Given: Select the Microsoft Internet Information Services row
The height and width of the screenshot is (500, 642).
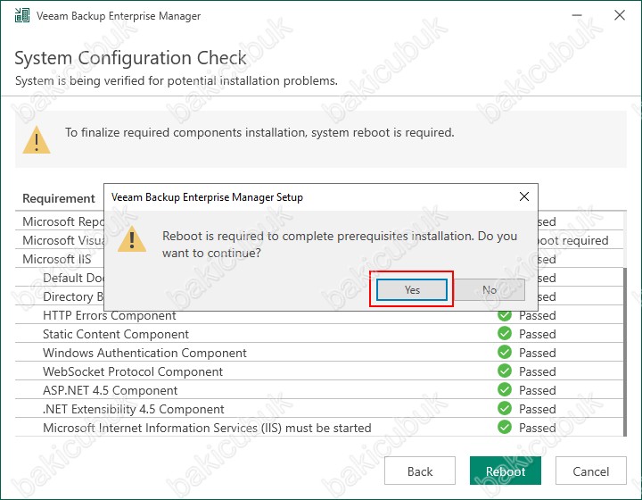Looking at the screenshot, I should (319, 427).
